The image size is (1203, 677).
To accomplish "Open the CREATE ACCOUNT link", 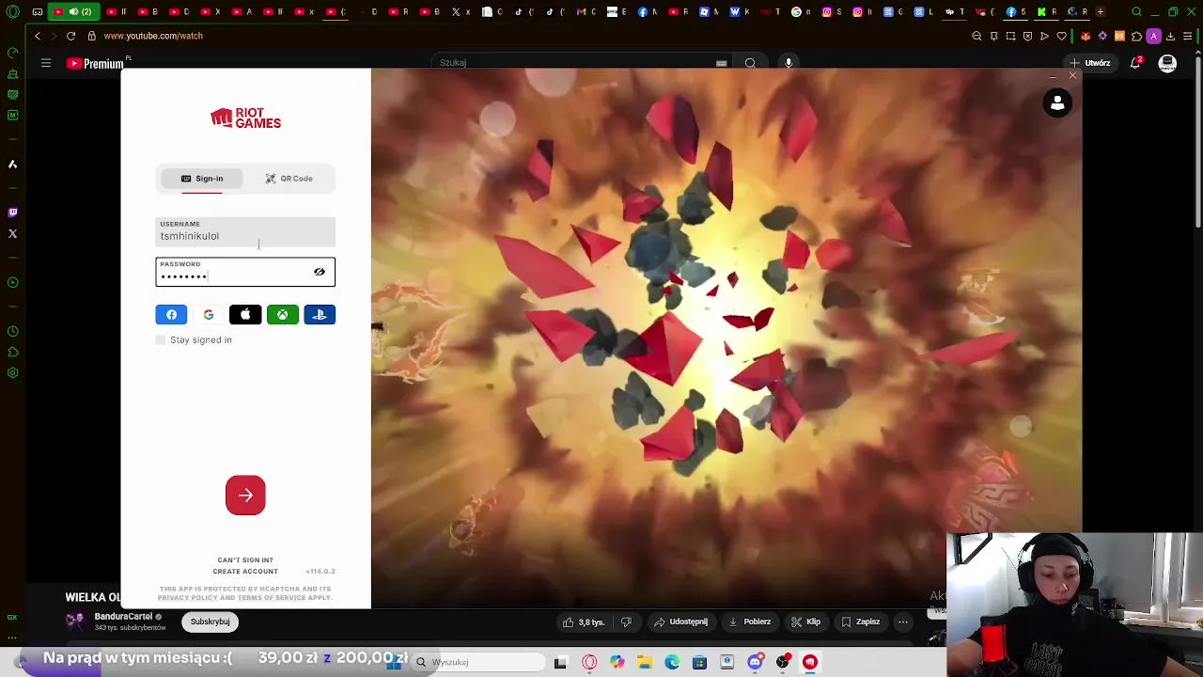I will pyautogui.click(x=245, y=572).
